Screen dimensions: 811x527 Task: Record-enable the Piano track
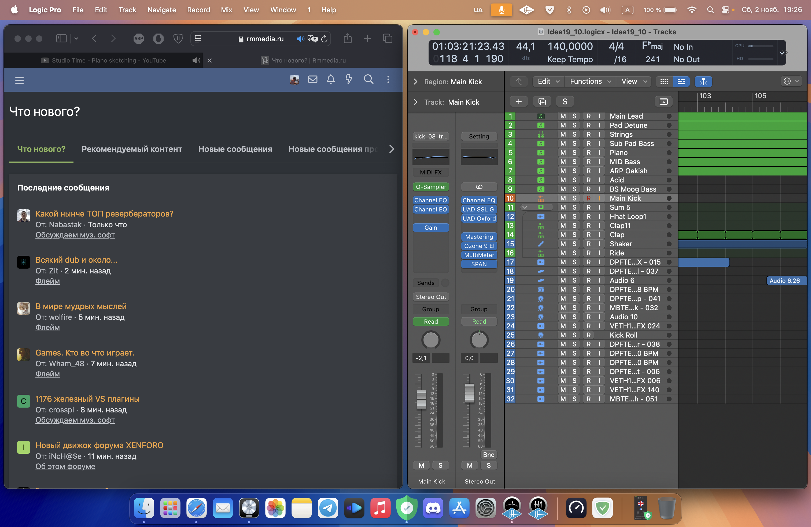pyautogui.click(x=588, y=153)
